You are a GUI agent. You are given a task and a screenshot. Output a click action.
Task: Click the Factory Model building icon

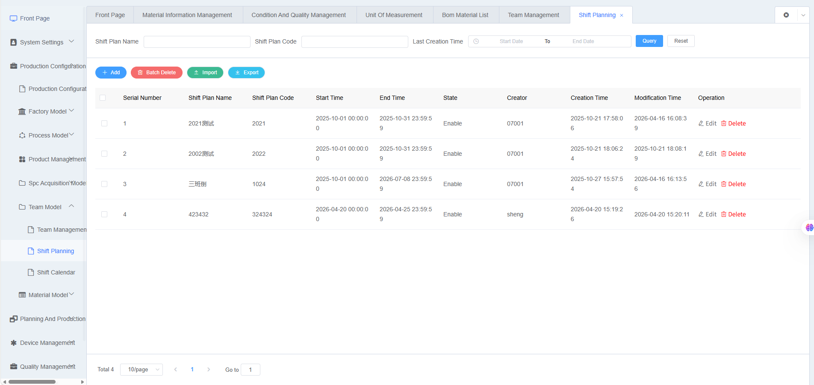pos(22,111)
